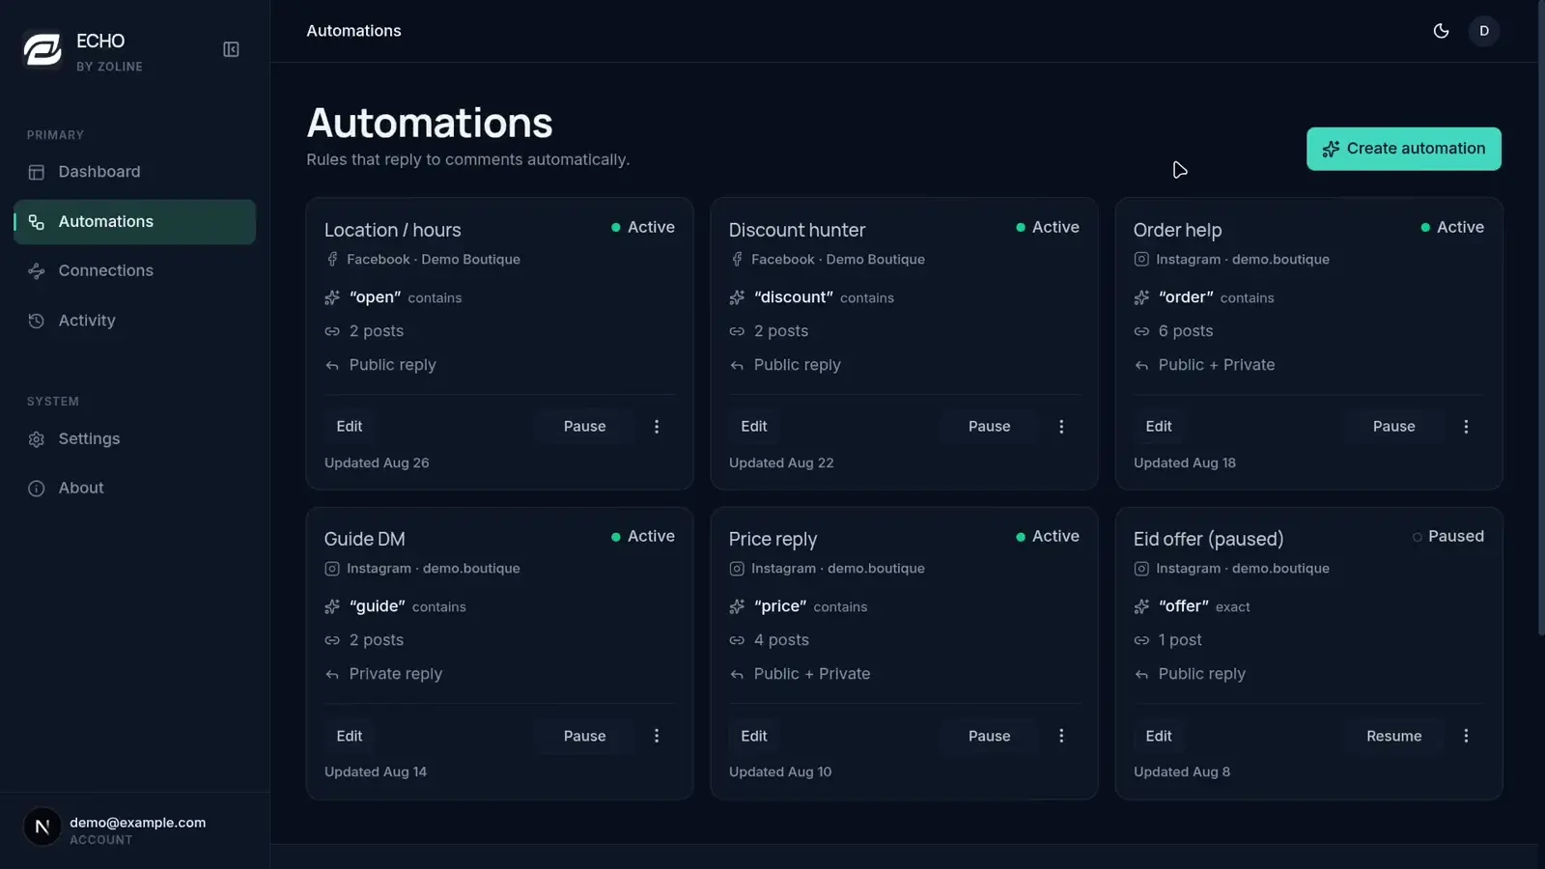The image size is (1545, 869).
Task: Pause the Guide DM automation
Action: tap(584, 736)
